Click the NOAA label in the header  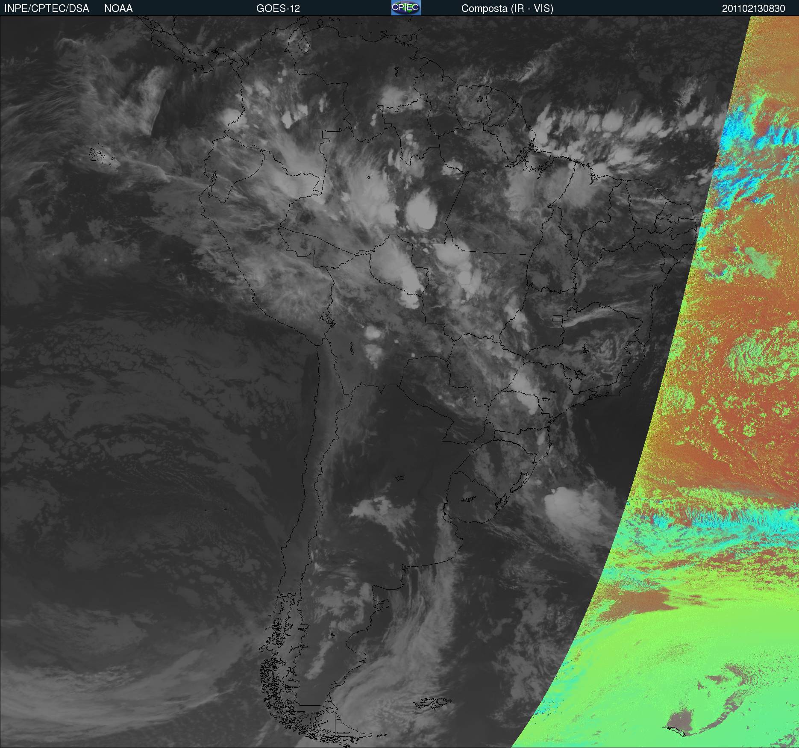(118, 9)
